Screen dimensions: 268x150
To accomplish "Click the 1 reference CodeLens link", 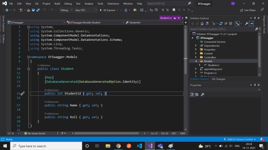I will (x=44, y=65).
